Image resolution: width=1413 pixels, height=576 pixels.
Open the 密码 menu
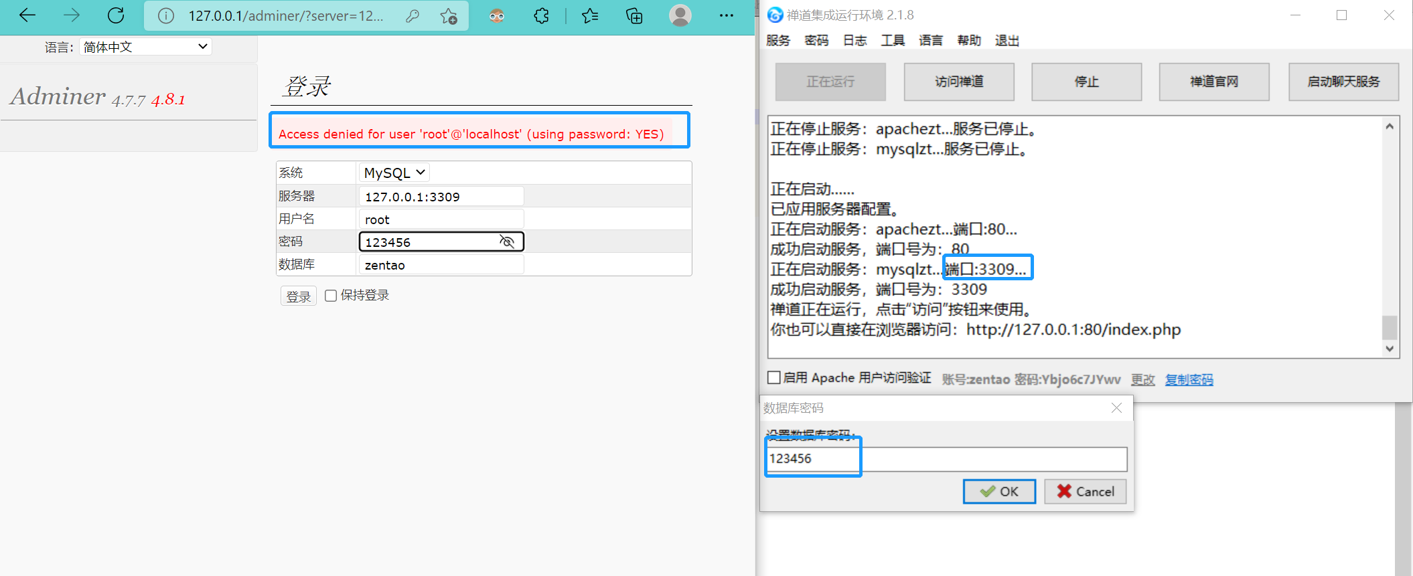[816, 41]
